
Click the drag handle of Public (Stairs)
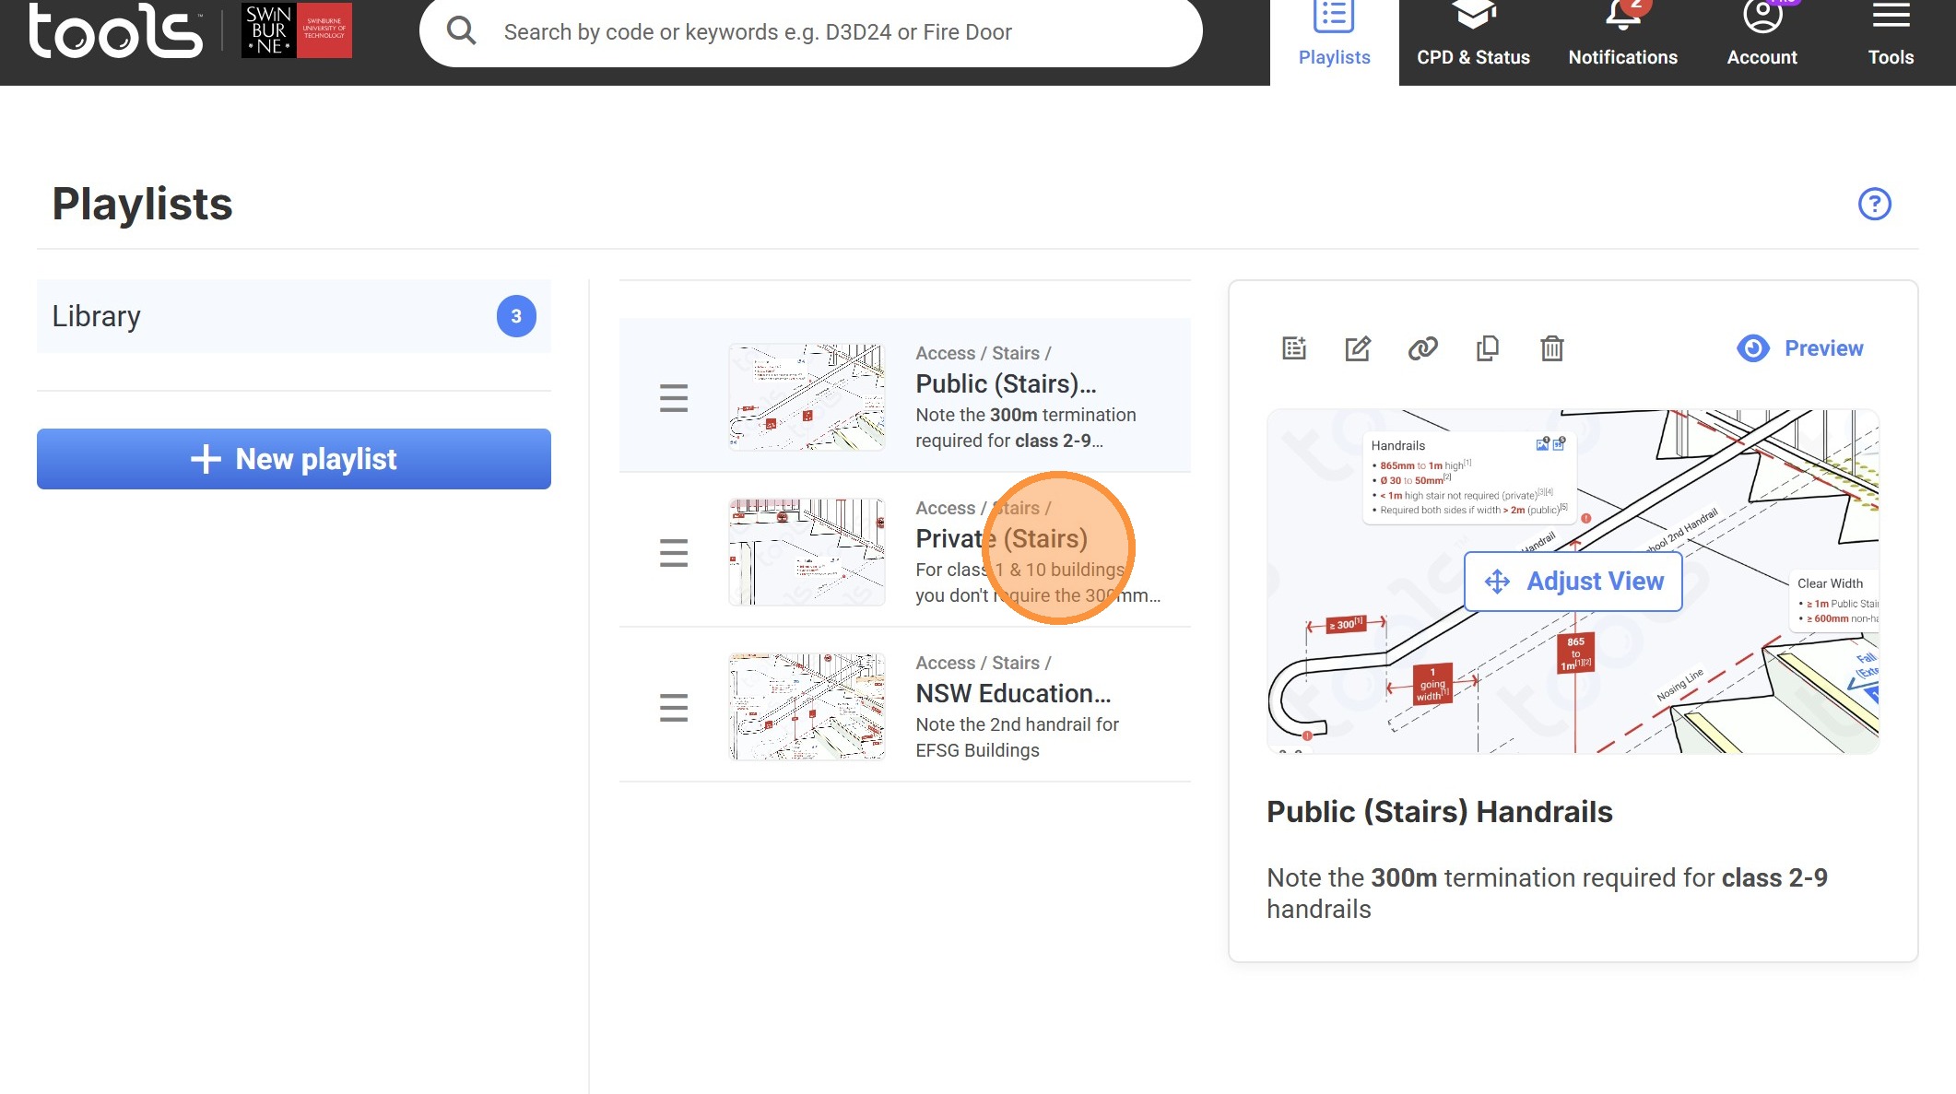(674, 398)
